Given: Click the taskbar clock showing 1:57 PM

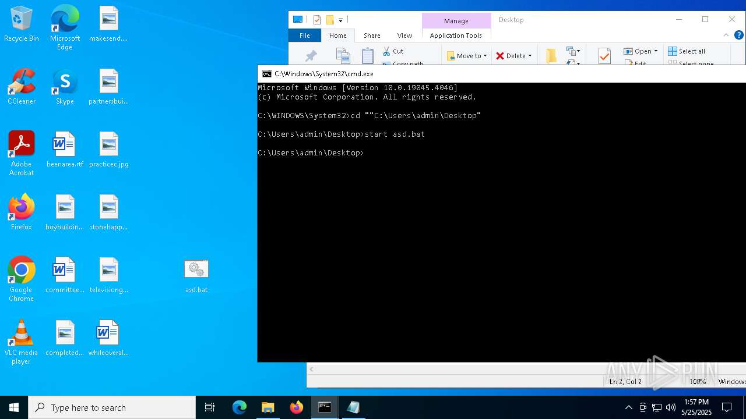Looking at the screenshot, I should [696, 407].
